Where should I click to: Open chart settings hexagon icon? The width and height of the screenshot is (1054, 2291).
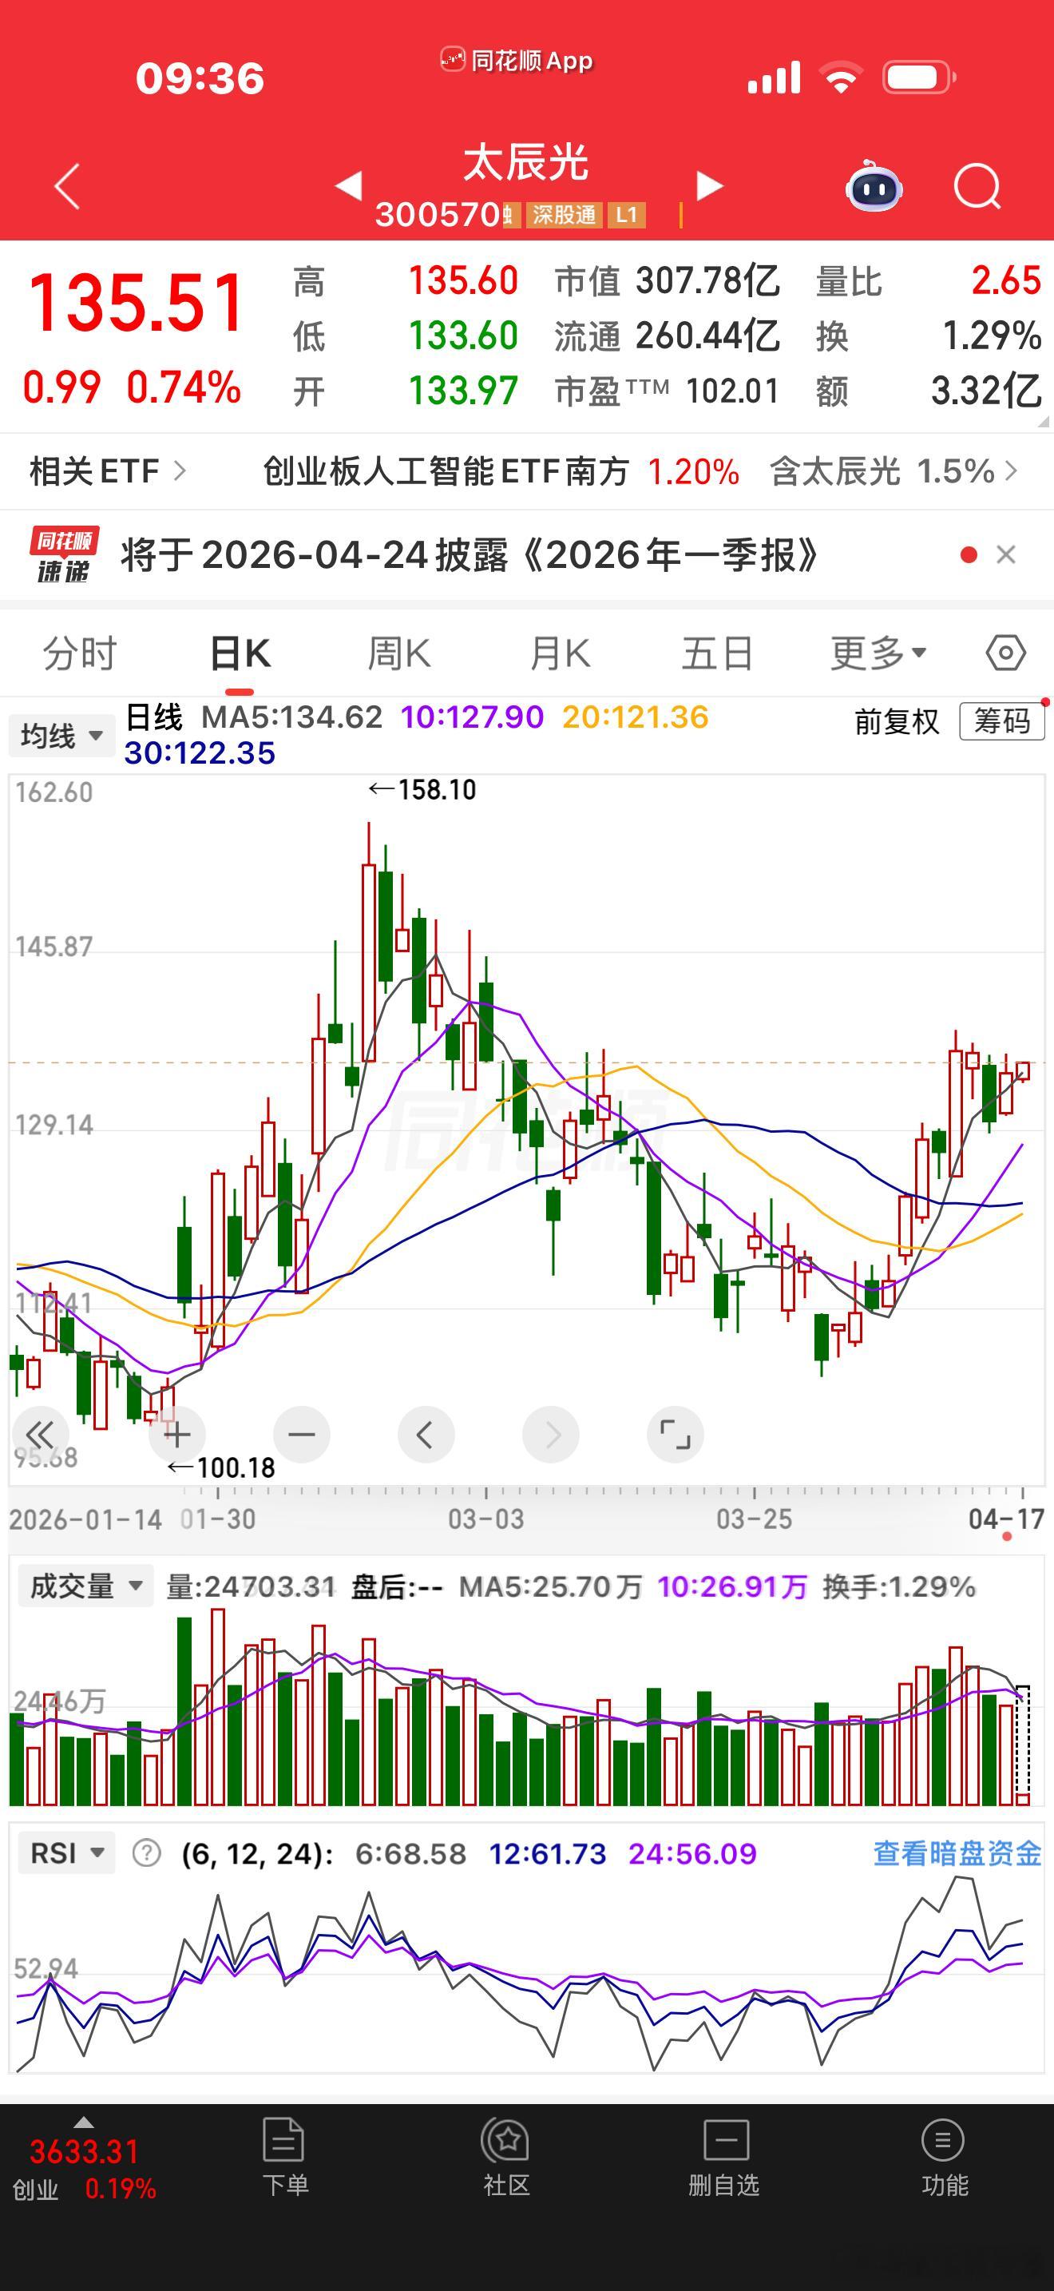(x=1006, y=653)
